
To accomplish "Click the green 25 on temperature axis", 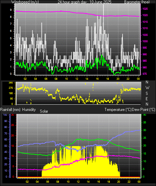I will point(145,138).
